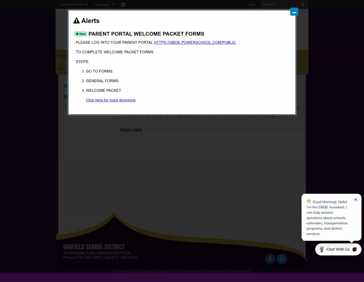Click the Garfield School District footer title
This screenshot has height=282, width=364.
click(94, 247)
